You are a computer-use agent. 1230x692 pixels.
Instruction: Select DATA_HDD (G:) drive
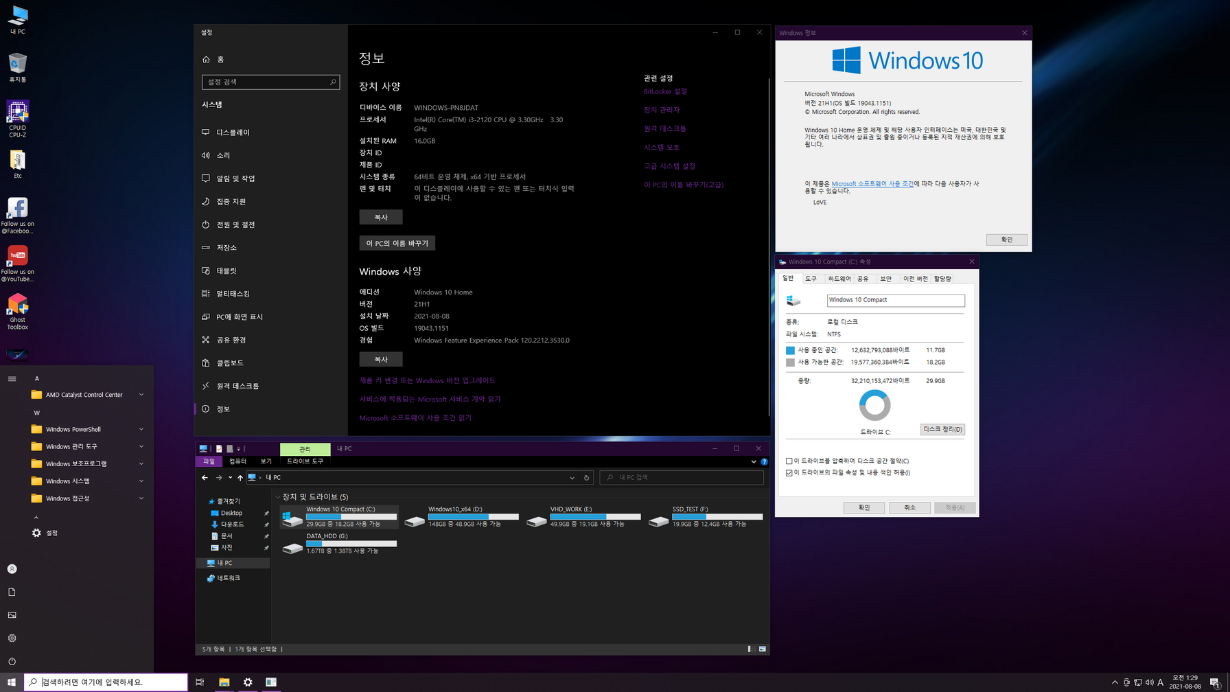click(339, 544)
